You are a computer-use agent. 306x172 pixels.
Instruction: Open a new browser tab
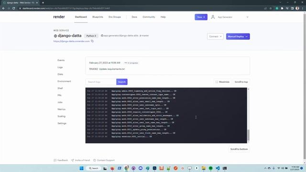point(43,3)
